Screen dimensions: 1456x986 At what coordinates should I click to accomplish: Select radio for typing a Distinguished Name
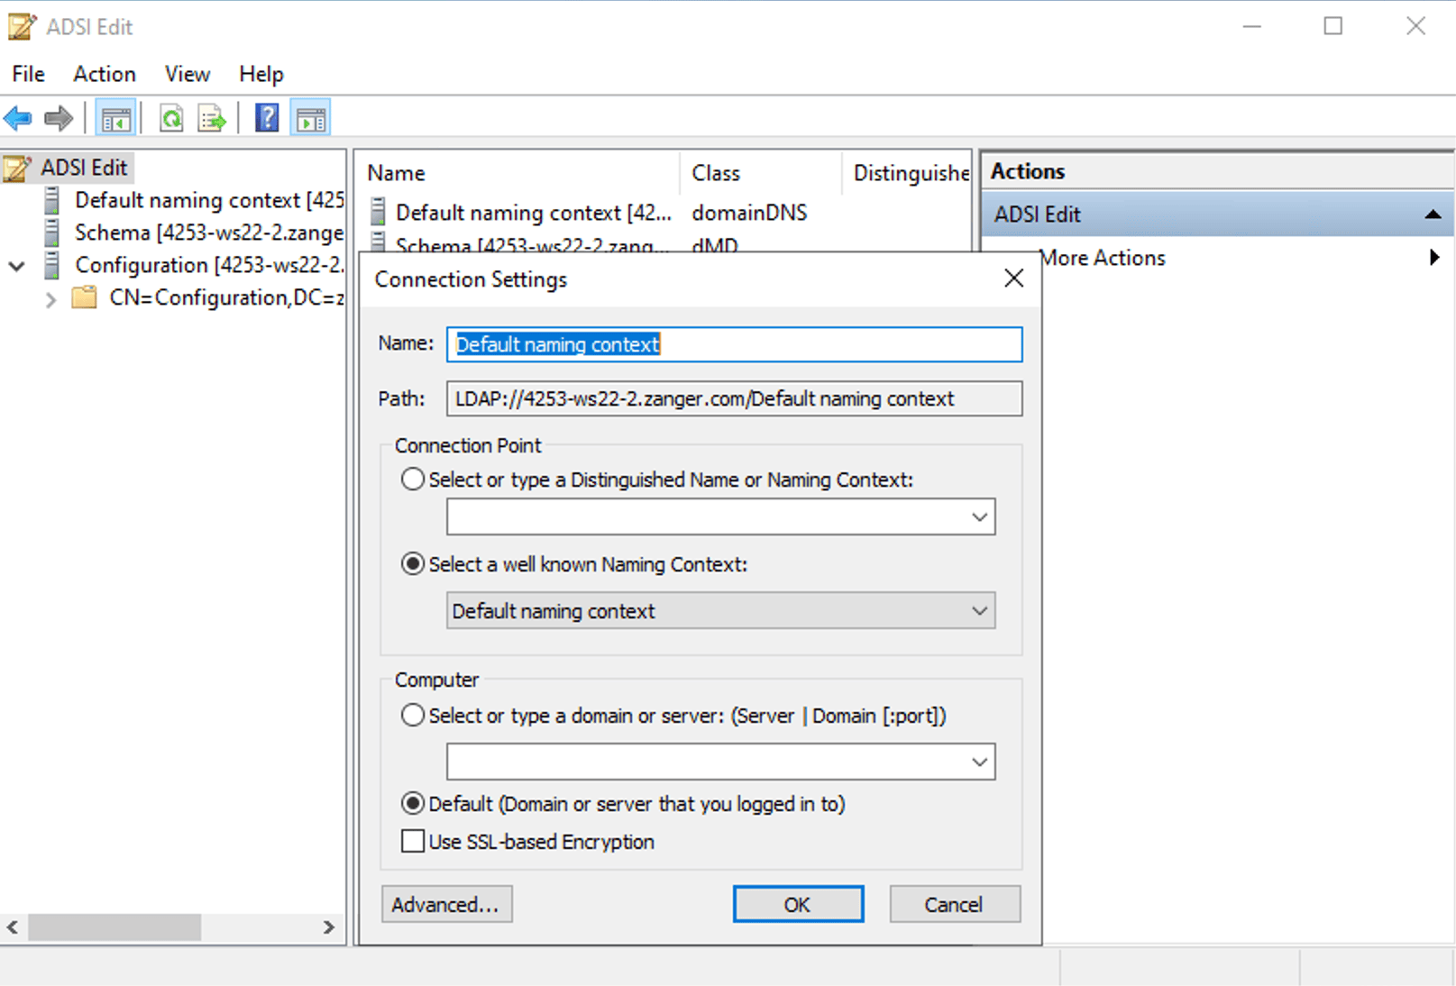(x=412, y=479)
